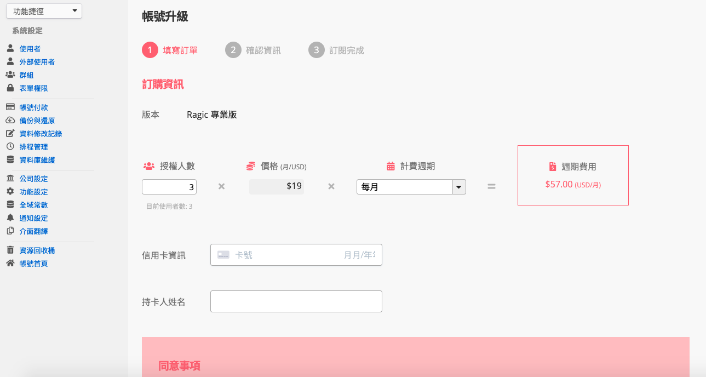Open the 計費週期 每月 dropdown
Image resolution: width=706 pixels, height=377 pixels.
tap(411, 187)
